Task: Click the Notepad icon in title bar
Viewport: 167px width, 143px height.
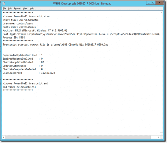Action: [4, 3]
